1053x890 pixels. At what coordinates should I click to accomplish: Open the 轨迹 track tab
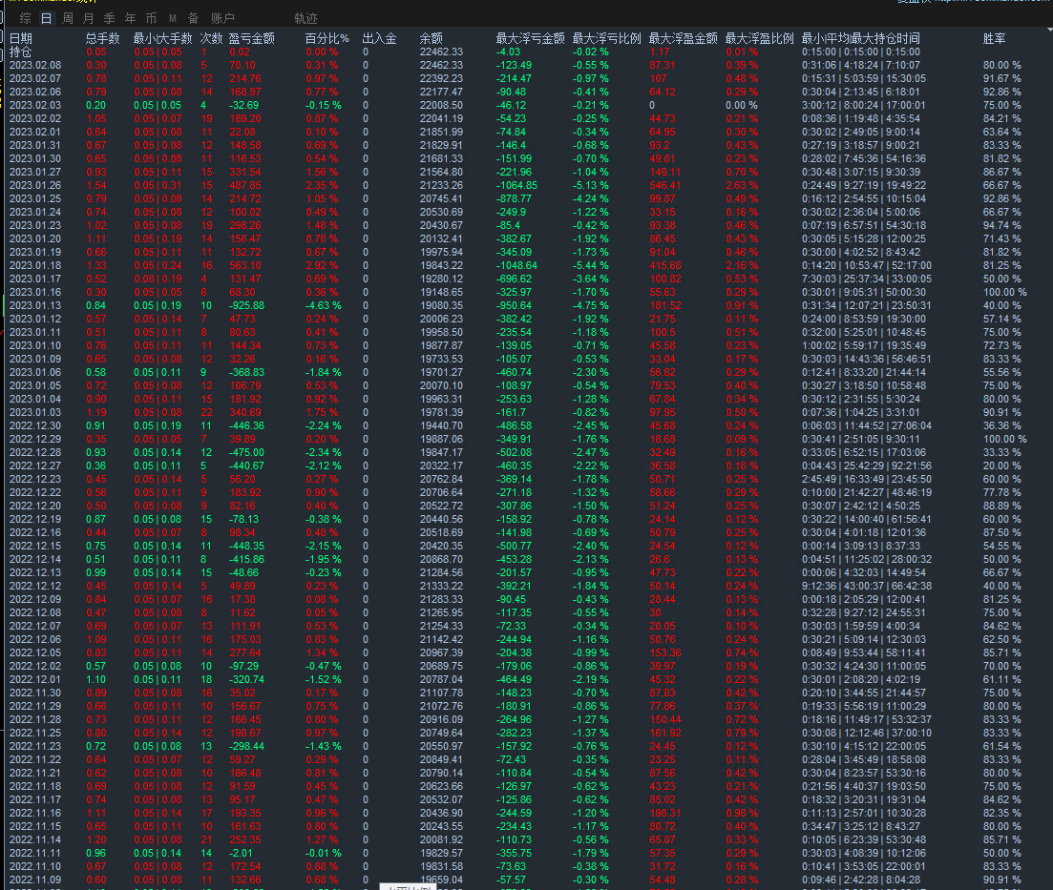coord(305,18)
